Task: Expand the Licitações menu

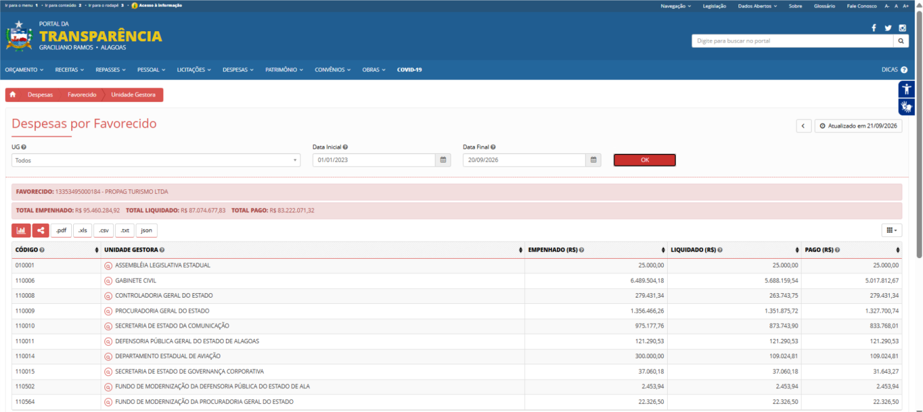Action: tap(194, 70)
